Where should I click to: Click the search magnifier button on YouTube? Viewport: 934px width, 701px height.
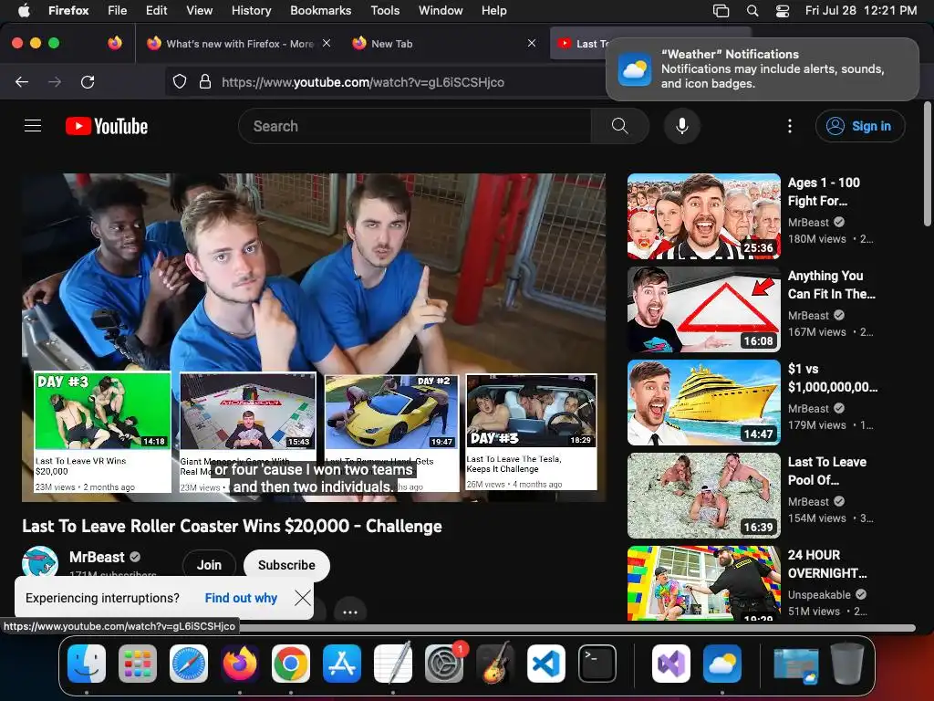[x=619, y=126]
